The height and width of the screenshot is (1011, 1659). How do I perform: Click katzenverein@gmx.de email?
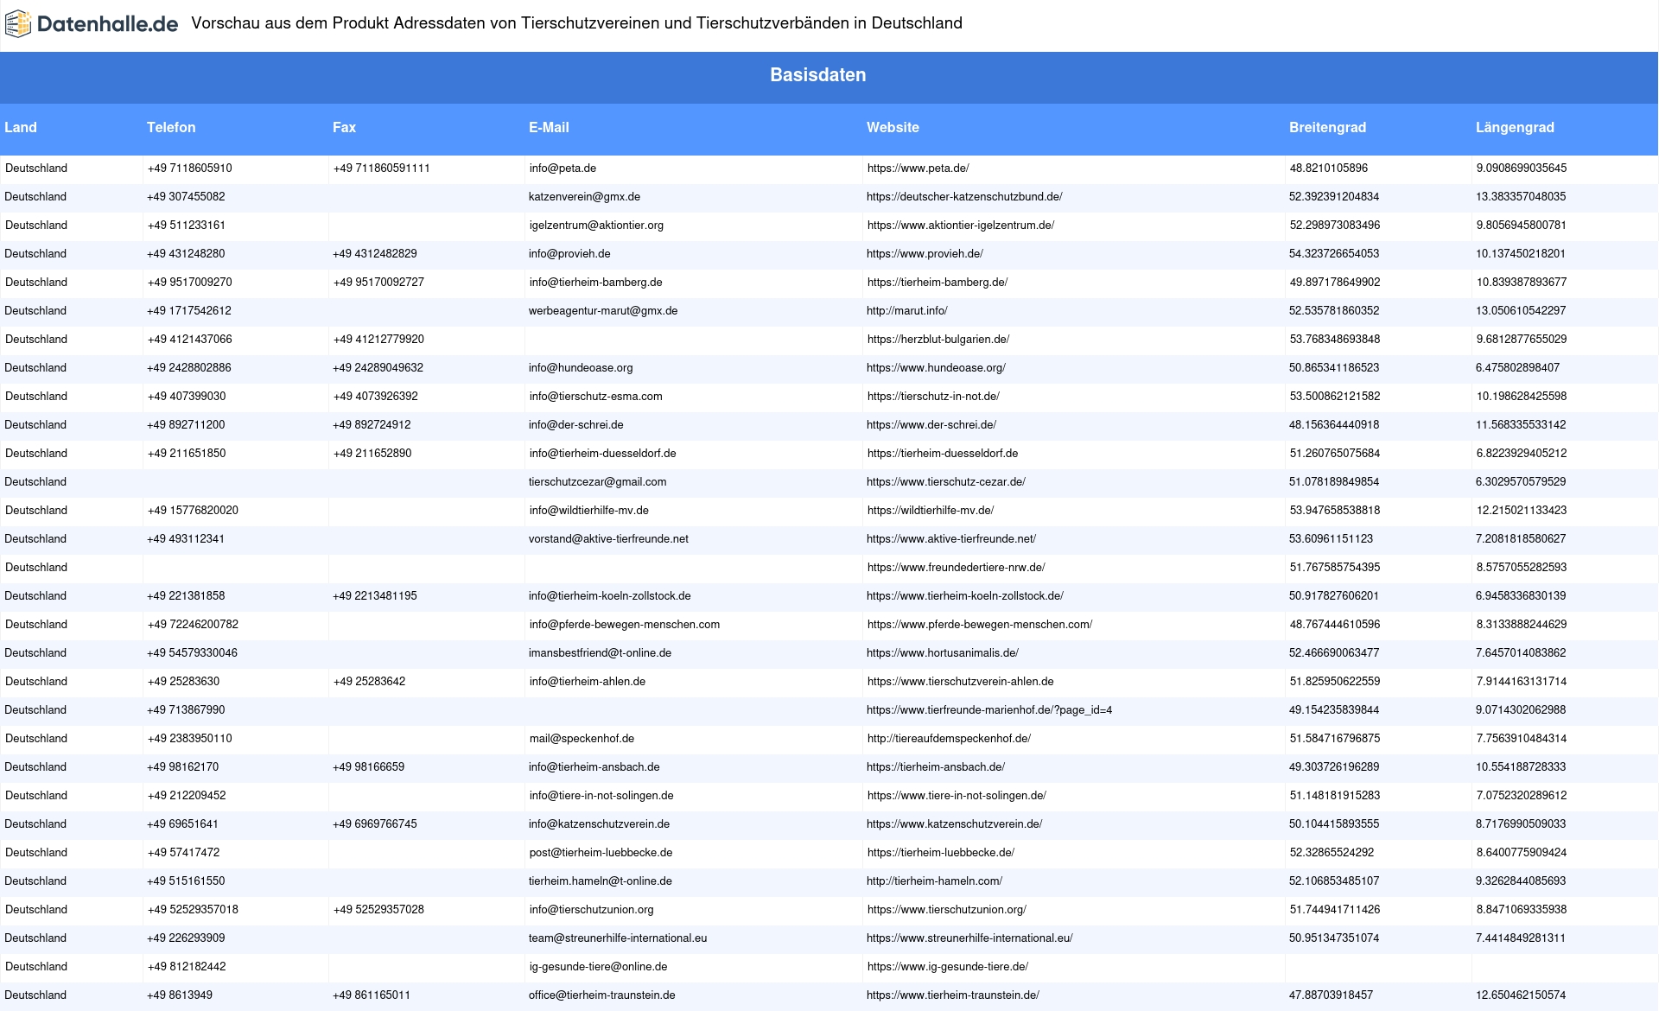point(584,197)
